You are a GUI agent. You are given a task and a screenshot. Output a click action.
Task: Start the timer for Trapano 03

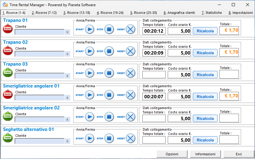click(x=89, y=73)
